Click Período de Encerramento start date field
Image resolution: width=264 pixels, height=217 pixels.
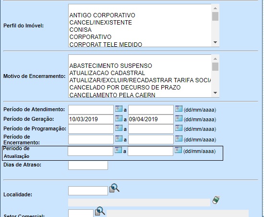pyautogui.click(x=91, y=140)
